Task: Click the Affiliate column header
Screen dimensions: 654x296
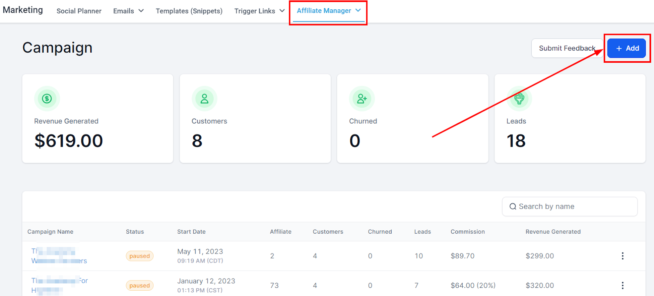Action: coord(281,232)
